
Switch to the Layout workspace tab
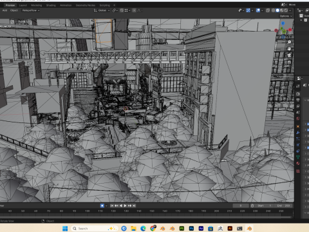[23, 5]
